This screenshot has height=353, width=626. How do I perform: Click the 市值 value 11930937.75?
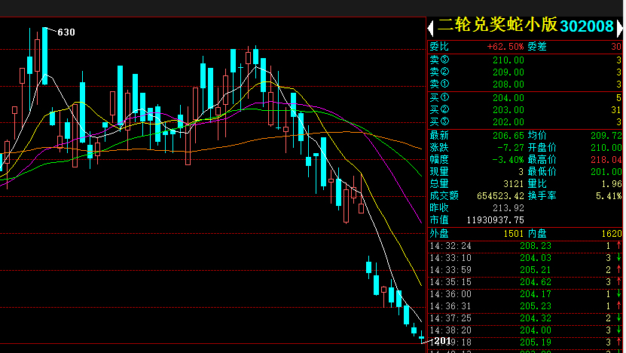pos(495,220)
